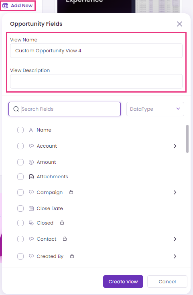193x295 pixels.
Task: Check the Name field checkbox
Action: 20,130
